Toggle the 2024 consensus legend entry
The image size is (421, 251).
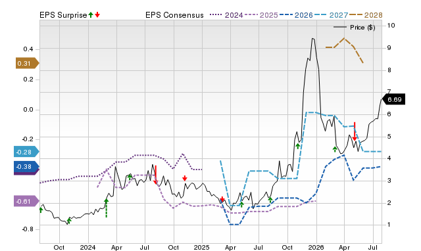[x=226, y=15]
